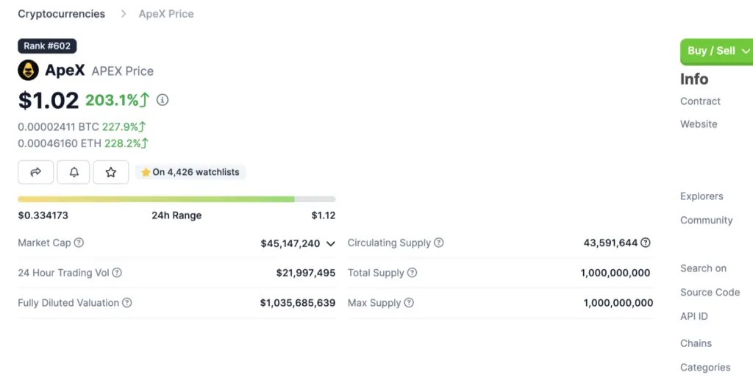Screen dimensions: 753x386
Task: Click the On 4,426 watchlists badge
Action: pos(190,172)
